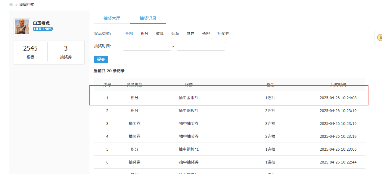Filter records by 道具 prize type
The image size is (382, 174).
coord(160,34)
